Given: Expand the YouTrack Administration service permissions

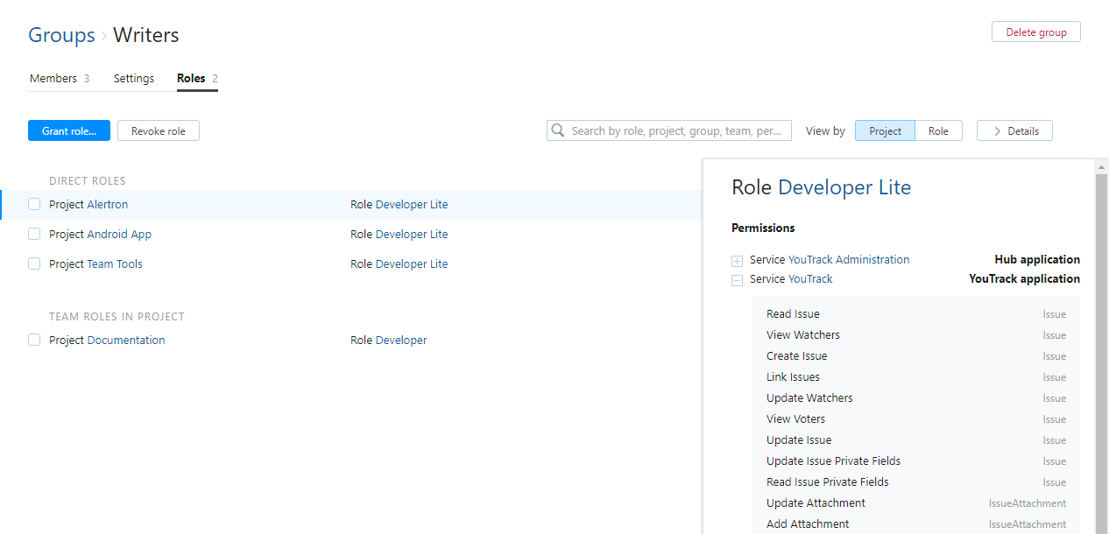Looking at the screenshot, I should [x=737, y=261].
